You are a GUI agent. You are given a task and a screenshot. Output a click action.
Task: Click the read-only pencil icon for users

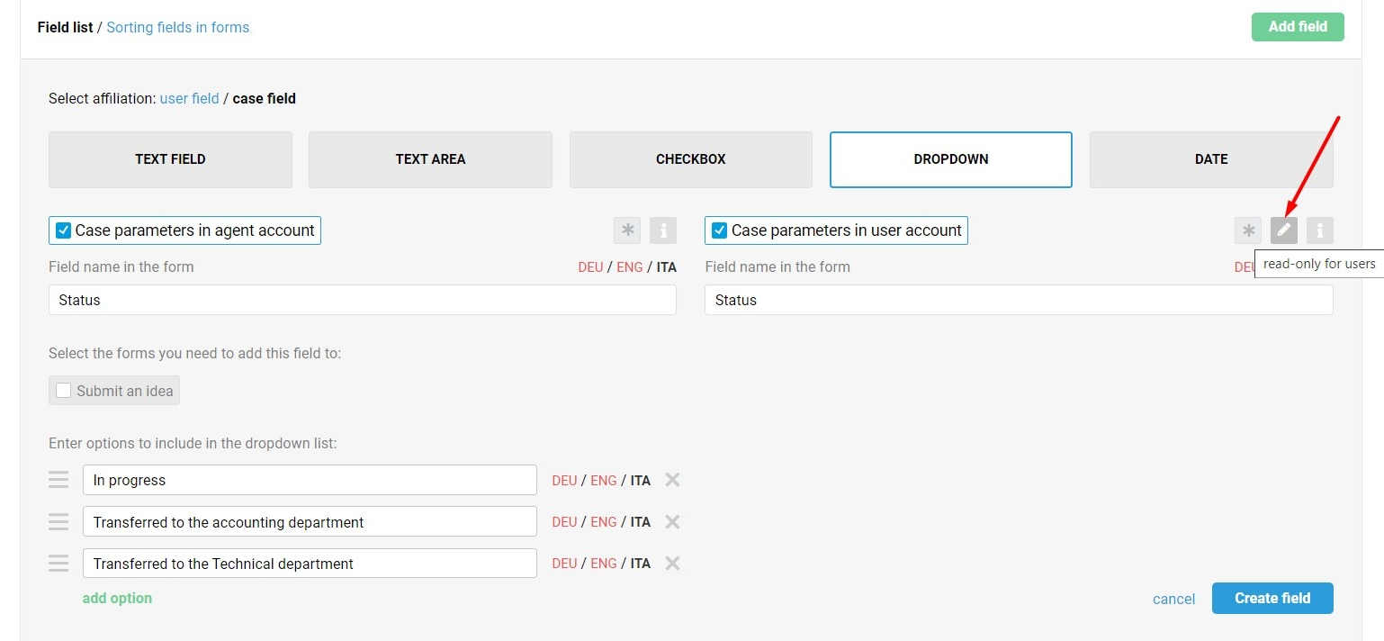coord(1284,230)
